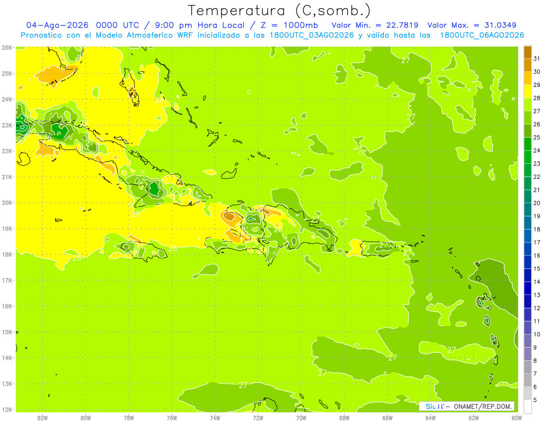Click the color scale label "18"
Image resolution: width=549 pixels, height=424 pixels.
tap(537, 229)
